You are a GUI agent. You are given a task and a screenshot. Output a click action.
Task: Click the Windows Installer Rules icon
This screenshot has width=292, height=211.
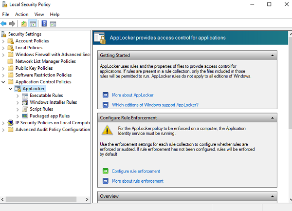pos(25,102)
